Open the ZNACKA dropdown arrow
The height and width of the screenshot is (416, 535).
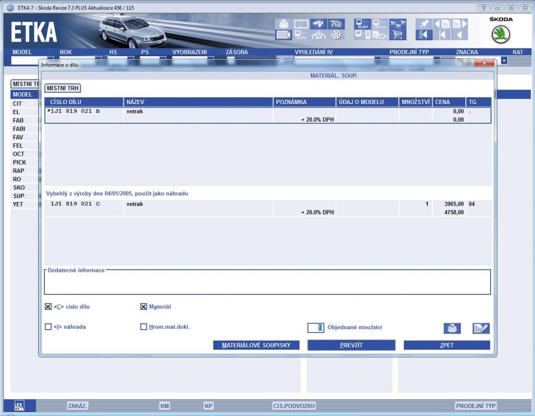(504, 61)
